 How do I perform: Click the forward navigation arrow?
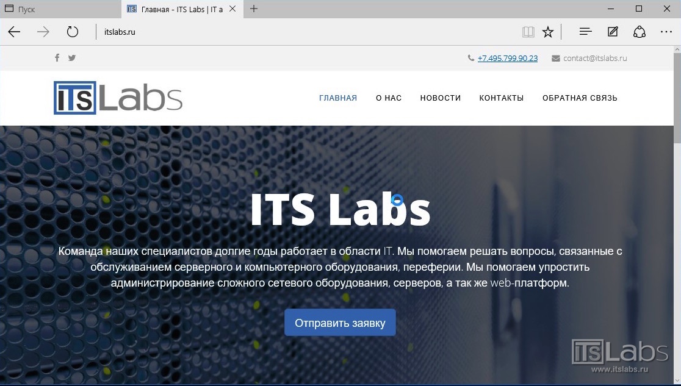tap(43, 32)
